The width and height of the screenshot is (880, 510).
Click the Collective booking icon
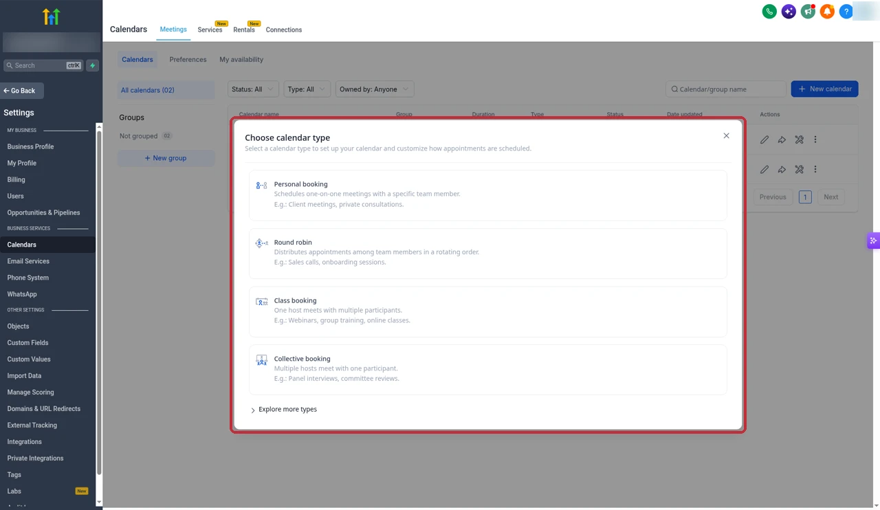(x=261, y=360)
